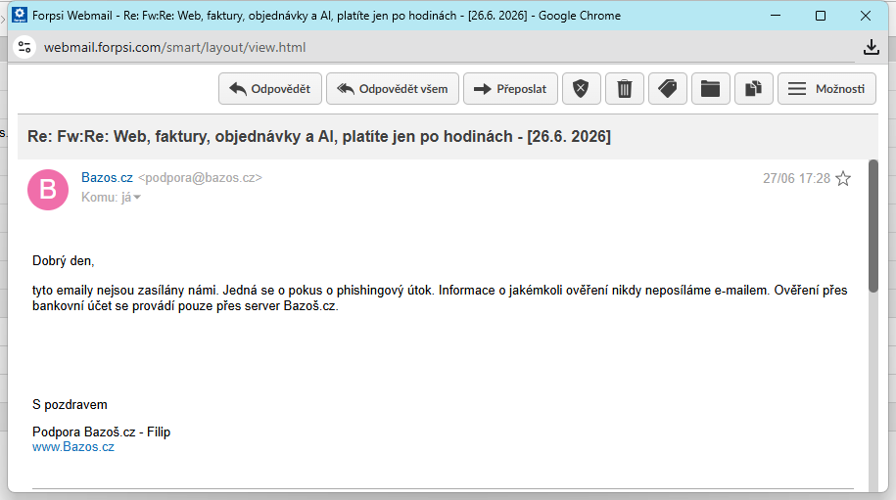This screenshot has height=500, width=896.
Task: Click the vertical message scrollbar
Action: click(872, 226)
